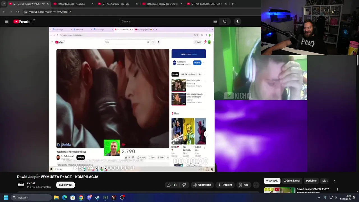
Task: Click the Udostępnij share button
Action: pos(202,185)
